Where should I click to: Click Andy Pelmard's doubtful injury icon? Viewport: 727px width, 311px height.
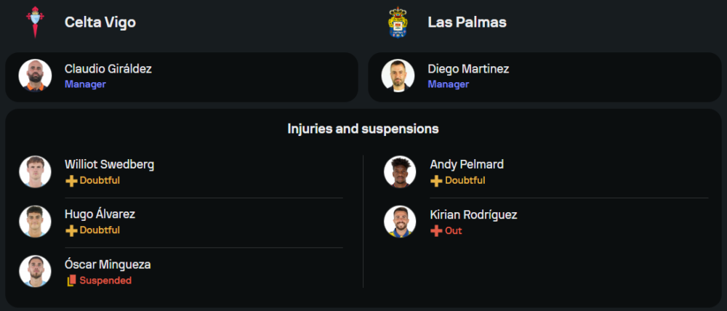436,181
